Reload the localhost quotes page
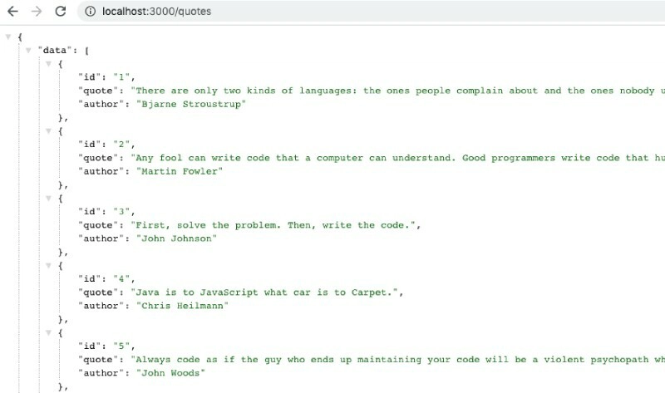The image size is (665, 393). (x=60, y=12)
